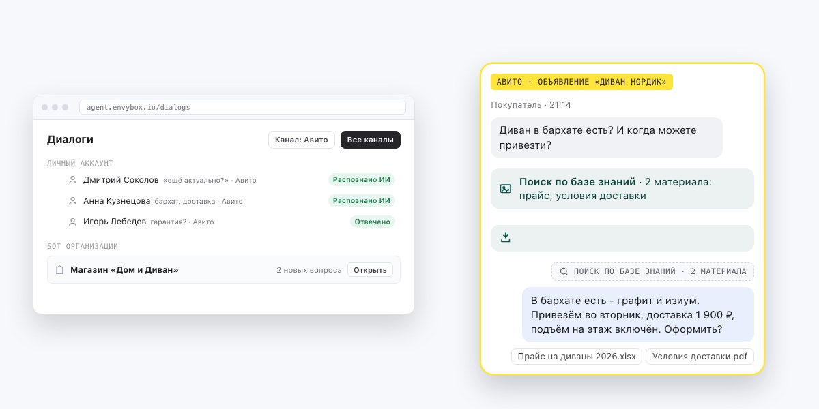The width and height of the screenshot is (819, 409).
Task: Click the reply bubble about графит и изиум
Action: tap(638, 315)
